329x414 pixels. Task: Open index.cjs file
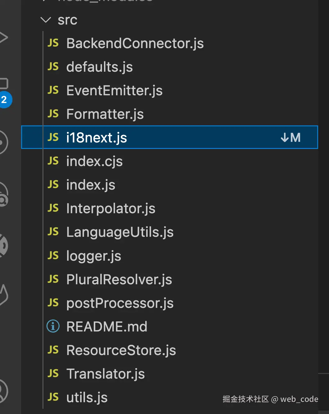[x=94, y=161]
